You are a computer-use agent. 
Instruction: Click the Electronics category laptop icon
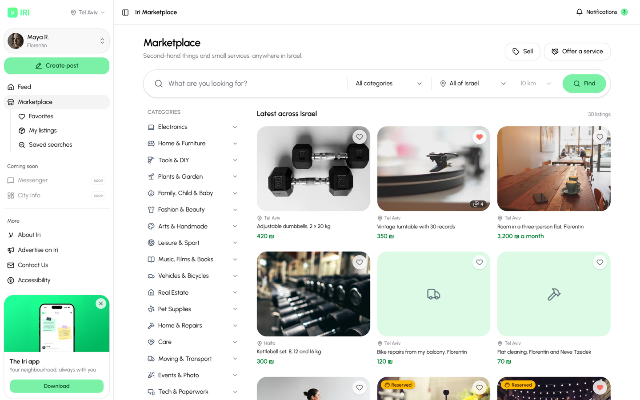point(151,127)
